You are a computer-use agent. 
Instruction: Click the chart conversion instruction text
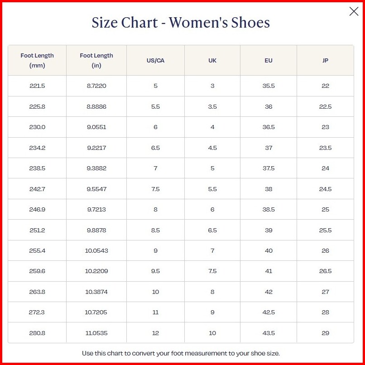click(x=181, y=353)
